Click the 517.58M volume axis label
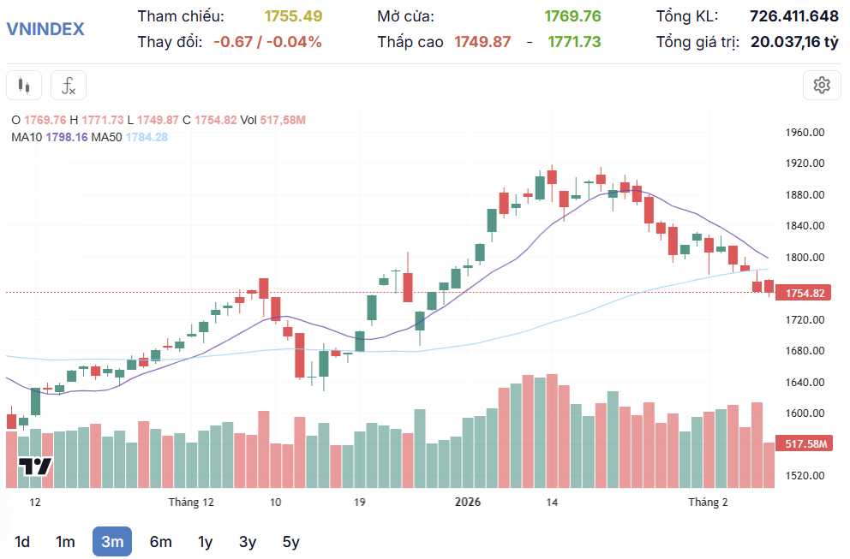The height and width of the screenshot is (559, 850). [805, 443]
